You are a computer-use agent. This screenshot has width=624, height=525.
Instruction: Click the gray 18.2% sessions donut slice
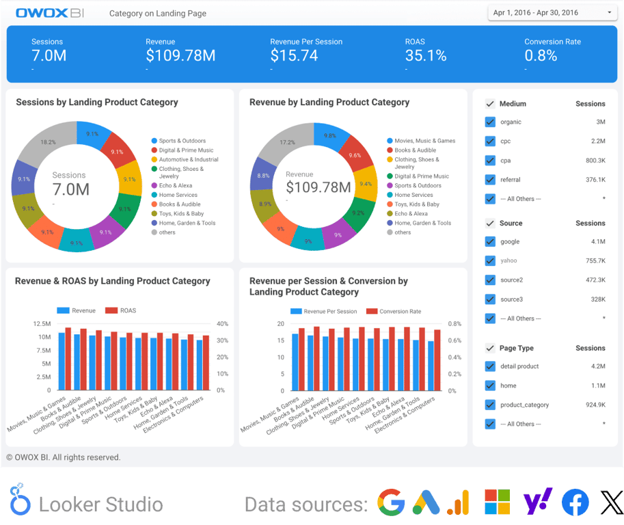coord(48,142)
